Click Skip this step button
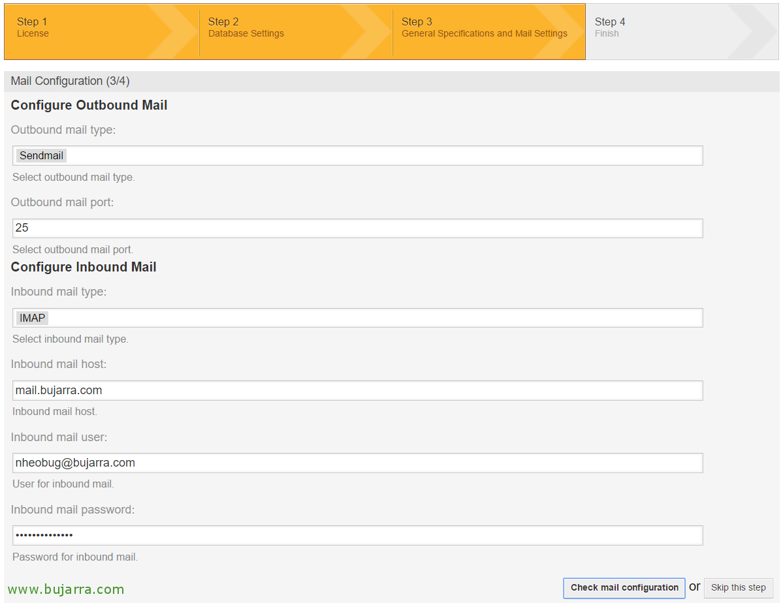The height and width of the screenshot is (603, 783). 738,588
